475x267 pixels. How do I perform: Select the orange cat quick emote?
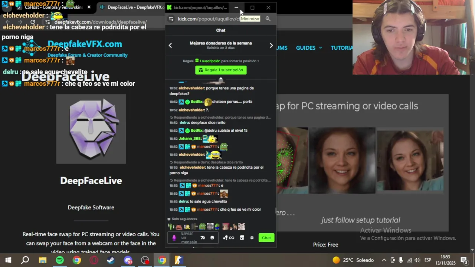pyautogui.click(x=234, y=227)
